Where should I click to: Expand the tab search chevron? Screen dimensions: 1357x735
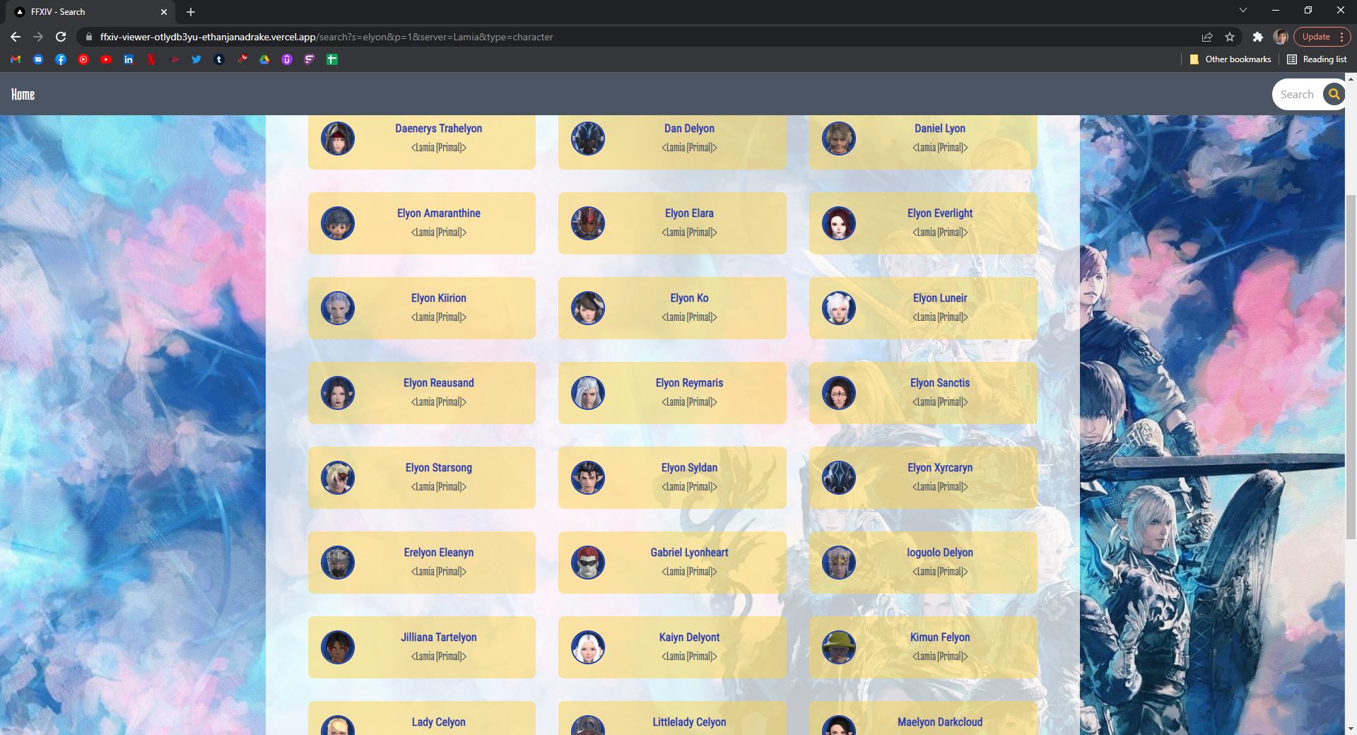[1243, 11]
